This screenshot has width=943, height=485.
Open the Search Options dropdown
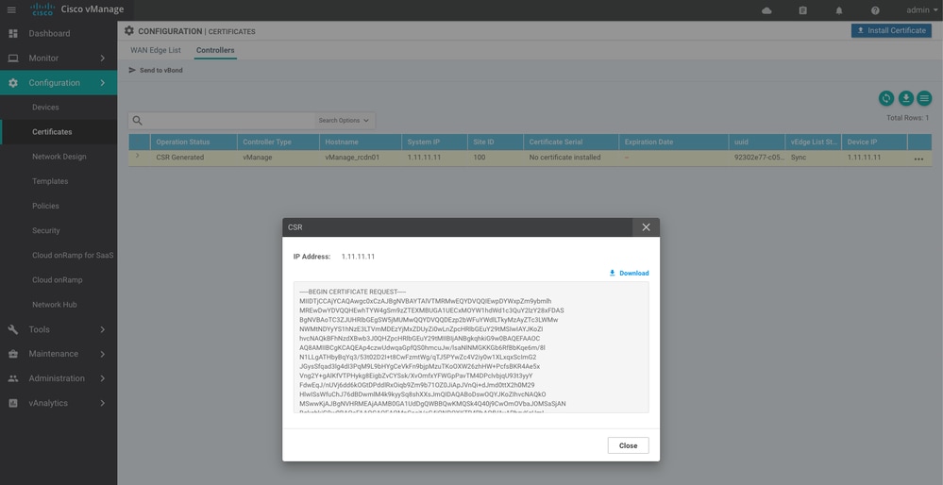pos(344,120)
